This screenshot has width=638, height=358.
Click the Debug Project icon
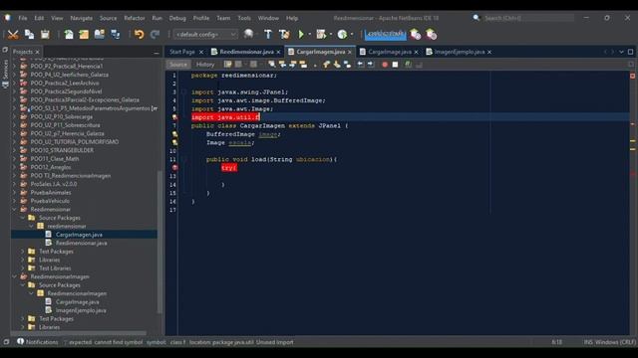pyautogui.click(x=321, y=35)
